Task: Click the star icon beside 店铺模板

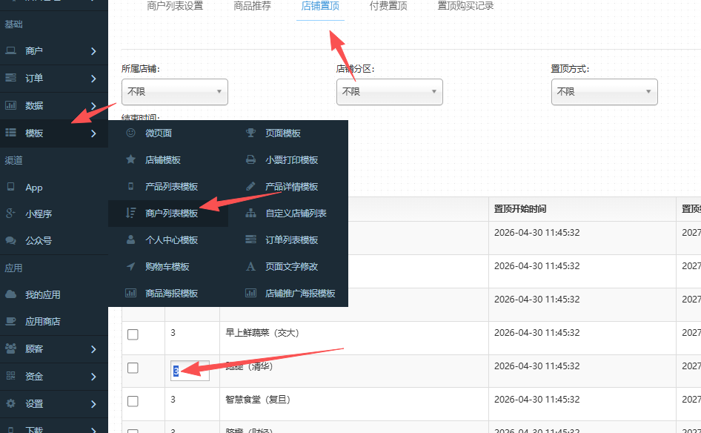Action: pos(131,160)
